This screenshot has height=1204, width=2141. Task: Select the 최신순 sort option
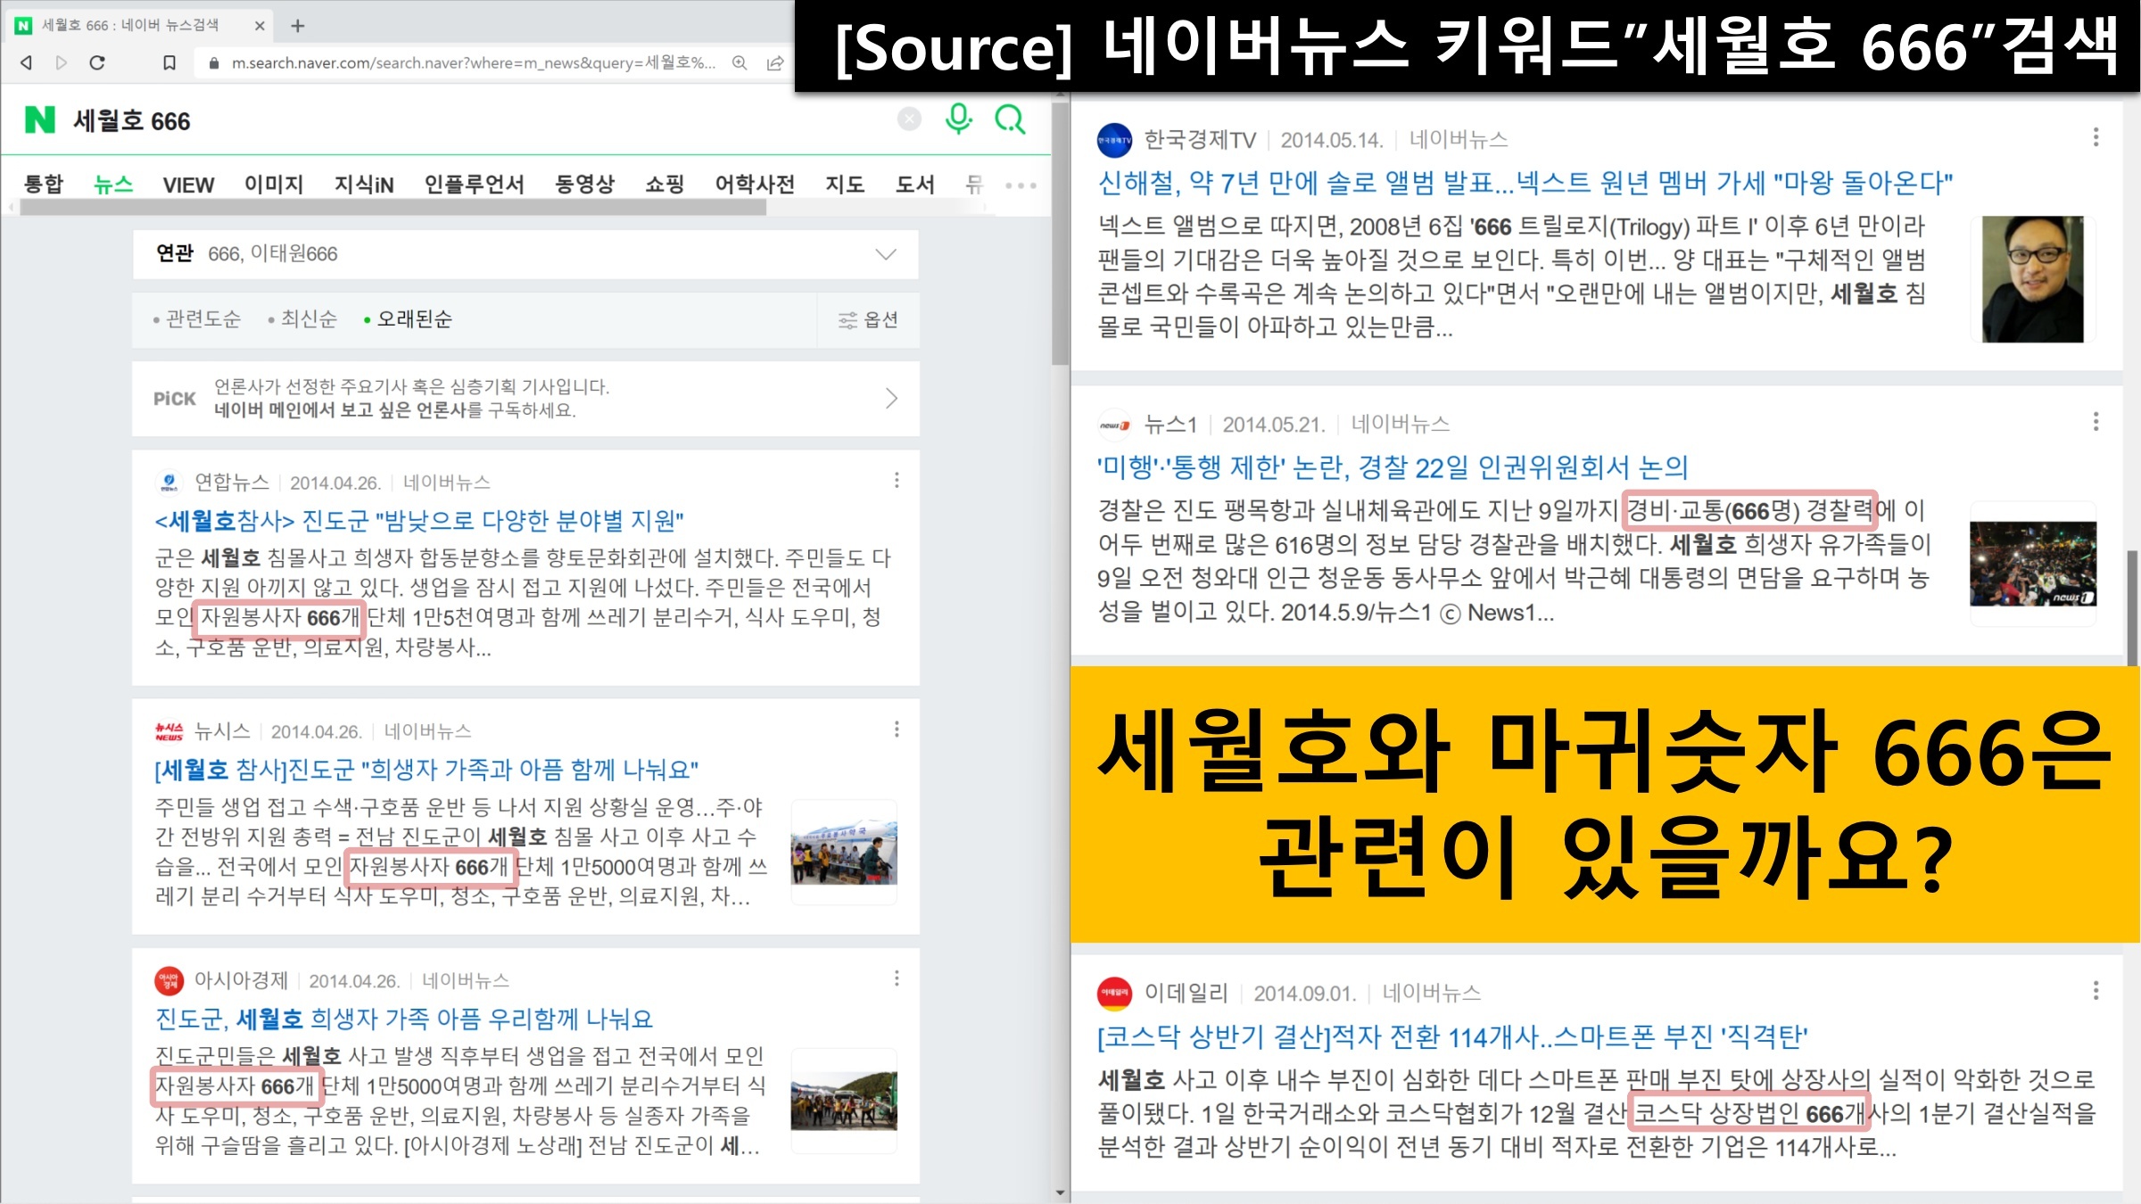[308, 319]
